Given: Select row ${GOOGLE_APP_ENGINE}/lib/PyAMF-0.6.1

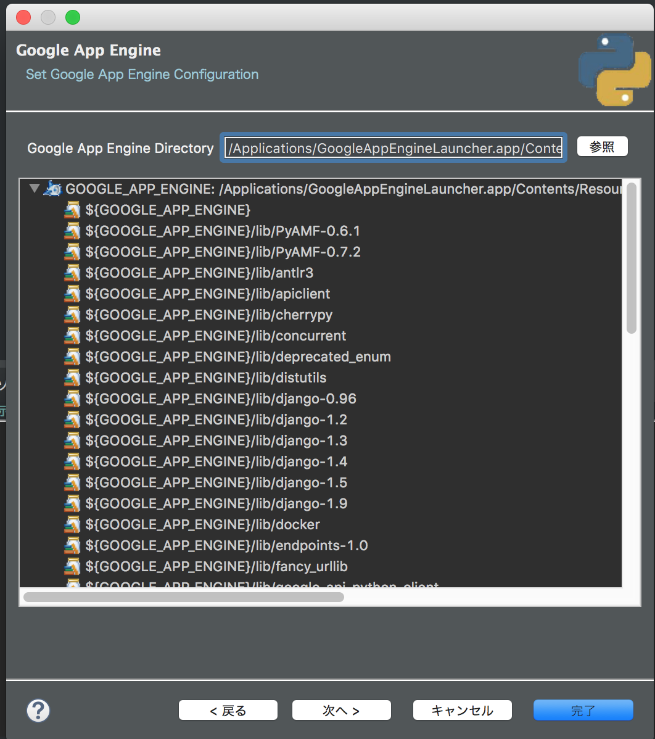Looking at the screenshot, I should point(223,231).
